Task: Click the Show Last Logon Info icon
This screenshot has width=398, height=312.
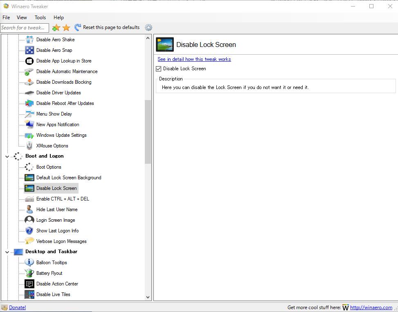Action: point(29,231)
